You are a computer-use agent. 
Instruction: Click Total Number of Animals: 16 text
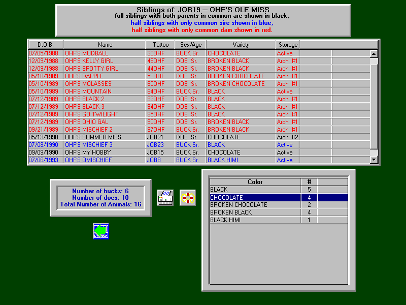click(100, 204)
